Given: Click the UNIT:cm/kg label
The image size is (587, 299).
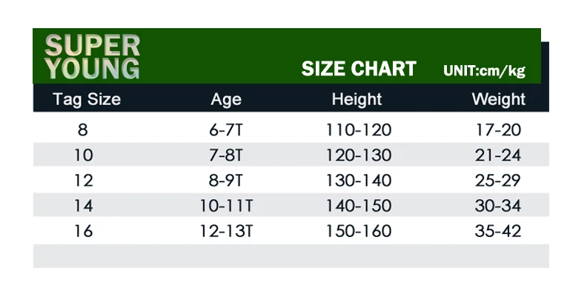Looking at the screenshot, I should point(485,70).
